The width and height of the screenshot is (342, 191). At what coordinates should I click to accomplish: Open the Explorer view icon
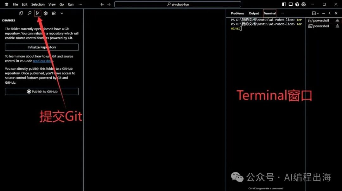(x=21, y=13)
